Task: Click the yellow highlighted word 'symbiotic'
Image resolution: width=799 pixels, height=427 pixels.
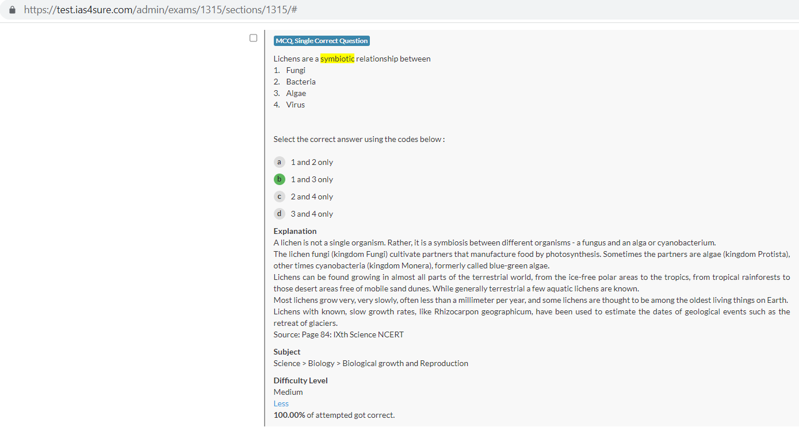Action: click(x=337, y=59)
